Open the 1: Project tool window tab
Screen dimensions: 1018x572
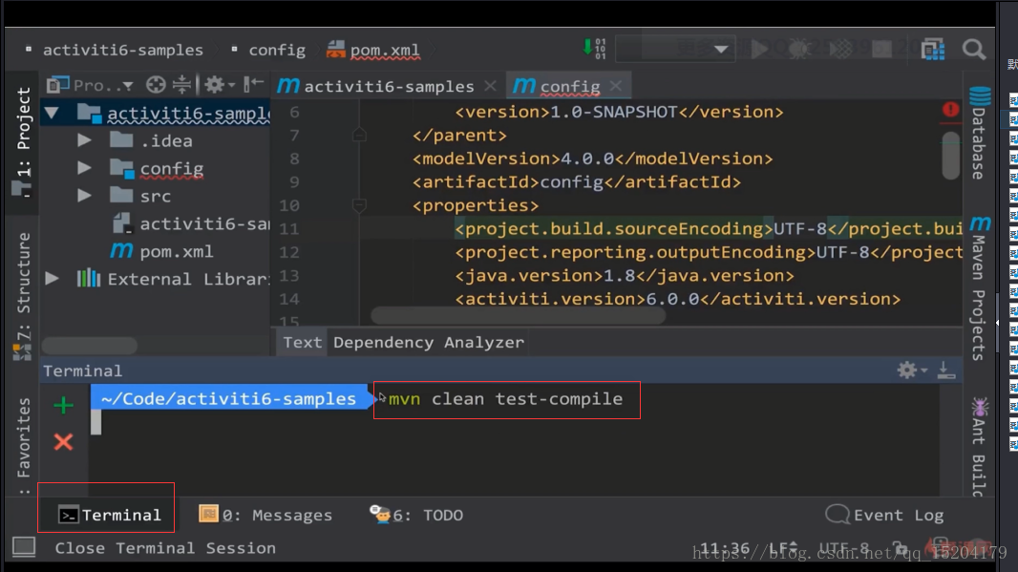point(22,141)
